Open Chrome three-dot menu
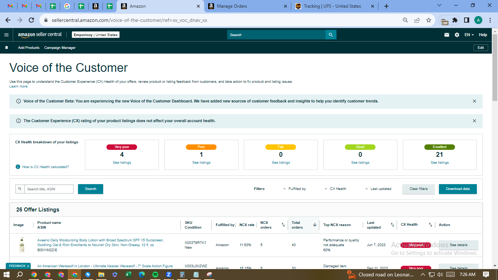 (x=490, y=20)
